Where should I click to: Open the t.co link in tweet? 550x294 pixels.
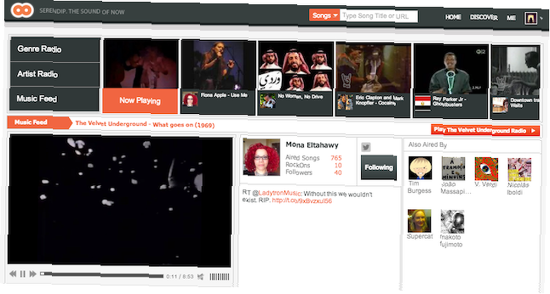click(x=301, y=201)
